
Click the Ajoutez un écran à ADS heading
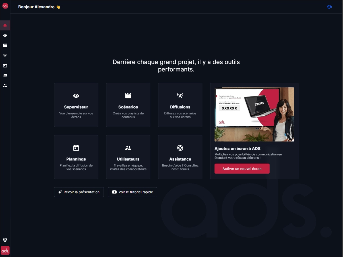coord(237,149)
